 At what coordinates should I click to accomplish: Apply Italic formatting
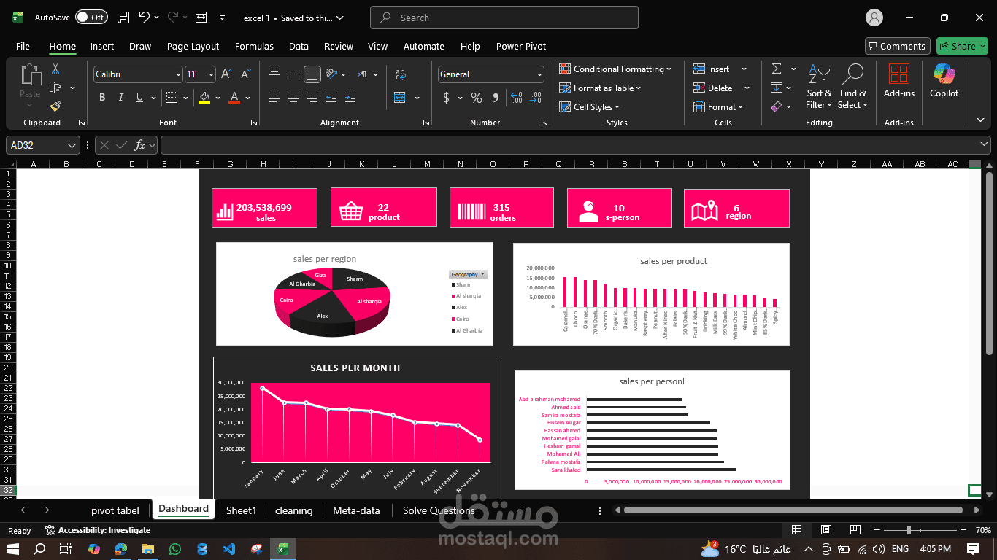point(120,98)
